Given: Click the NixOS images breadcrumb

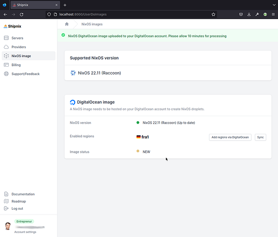Looking at the screenshot, I should pyautogui.click(x=92, y=24).
